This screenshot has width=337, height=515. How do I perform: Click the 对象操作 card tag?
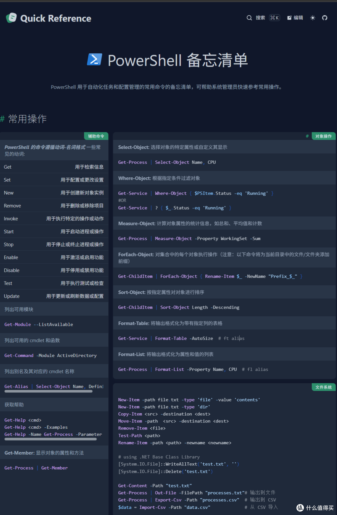[x=324, y=136]
